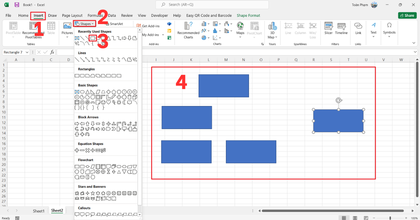
Task: Choose the first explosion shape in Stars and Banners
Action: pyautogui.click(x=77, y=193)
